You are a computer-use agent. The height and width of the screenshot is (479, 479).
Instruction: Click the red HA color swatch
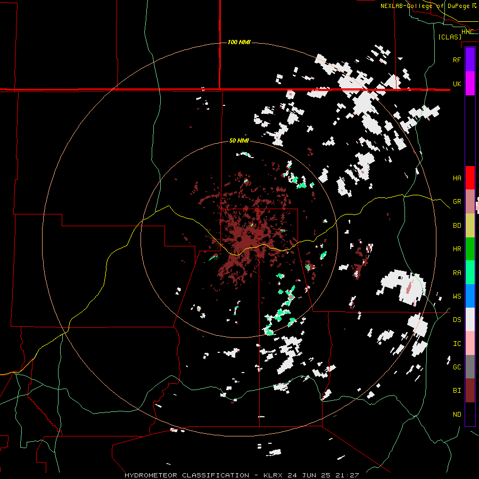click(470, 178)
